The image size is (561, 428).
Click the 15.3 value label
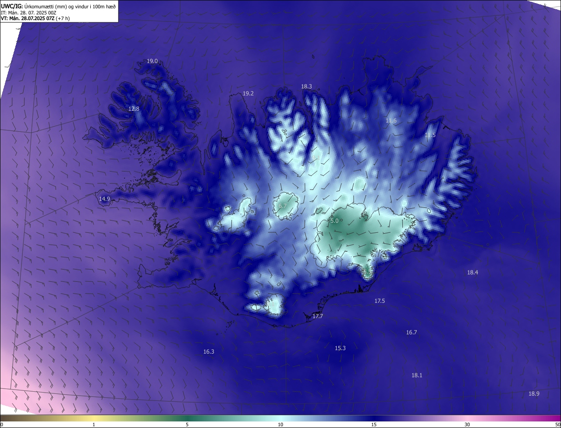(x=340, y=348)
